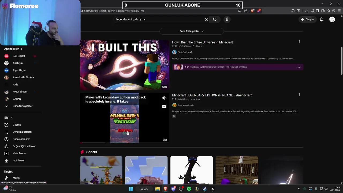Clear the search box with the X icon
This screenshot has width=343, height=193.
206,19
